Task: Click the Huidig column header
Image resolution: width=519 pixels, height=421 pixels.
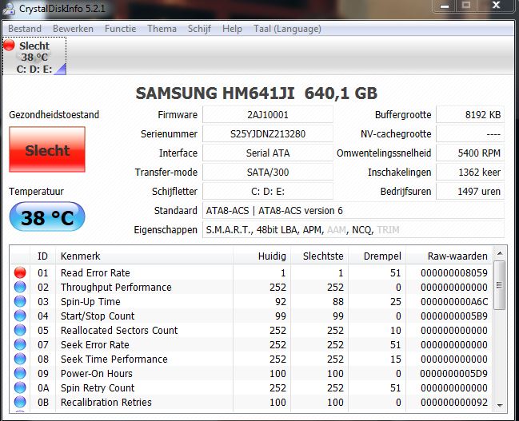Action: [261, 256]
